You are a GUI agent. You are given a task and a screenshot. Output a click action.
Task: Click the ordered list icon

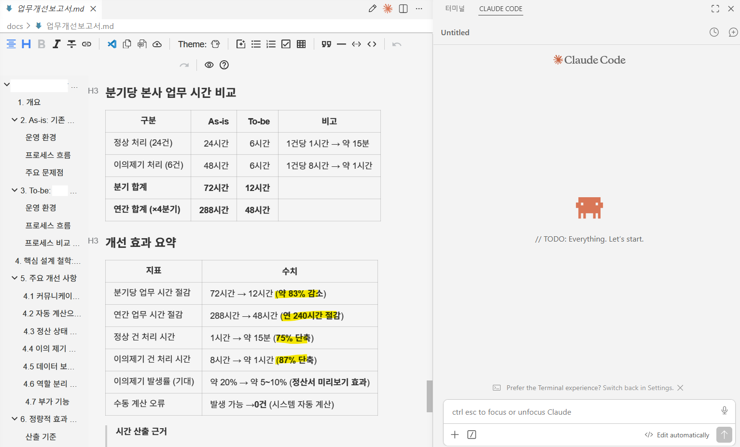pos(271,44)
